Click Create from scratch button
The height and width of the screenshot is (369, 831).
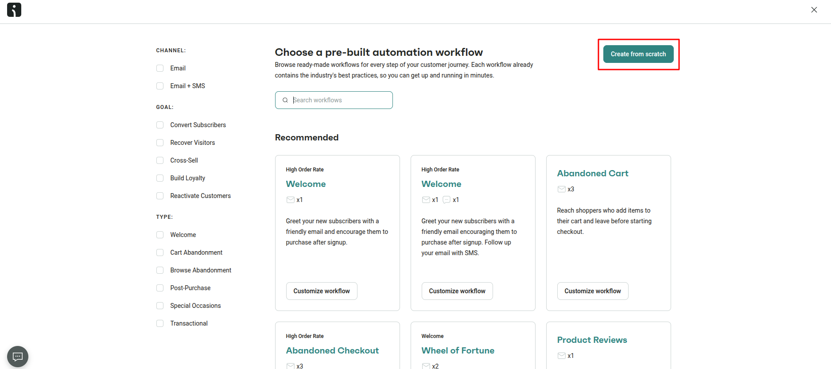[x=638, y=54]
